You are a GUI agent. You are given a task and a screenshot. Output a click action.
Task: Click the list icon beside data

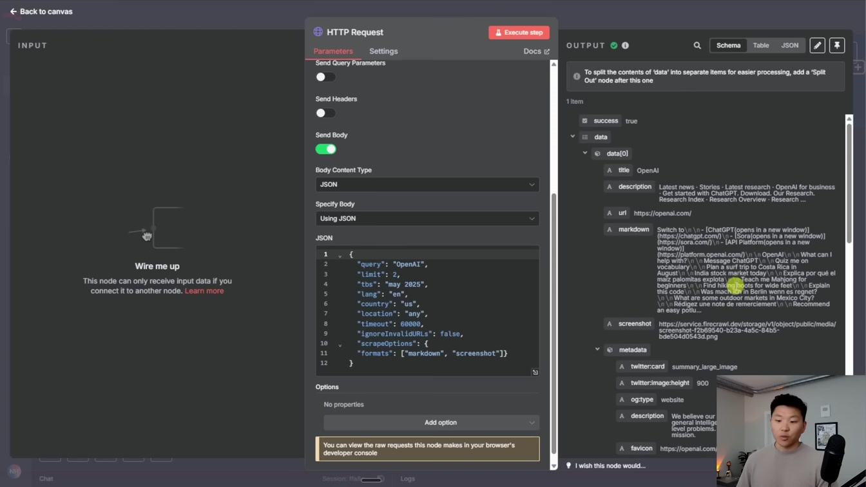point(585,137)
